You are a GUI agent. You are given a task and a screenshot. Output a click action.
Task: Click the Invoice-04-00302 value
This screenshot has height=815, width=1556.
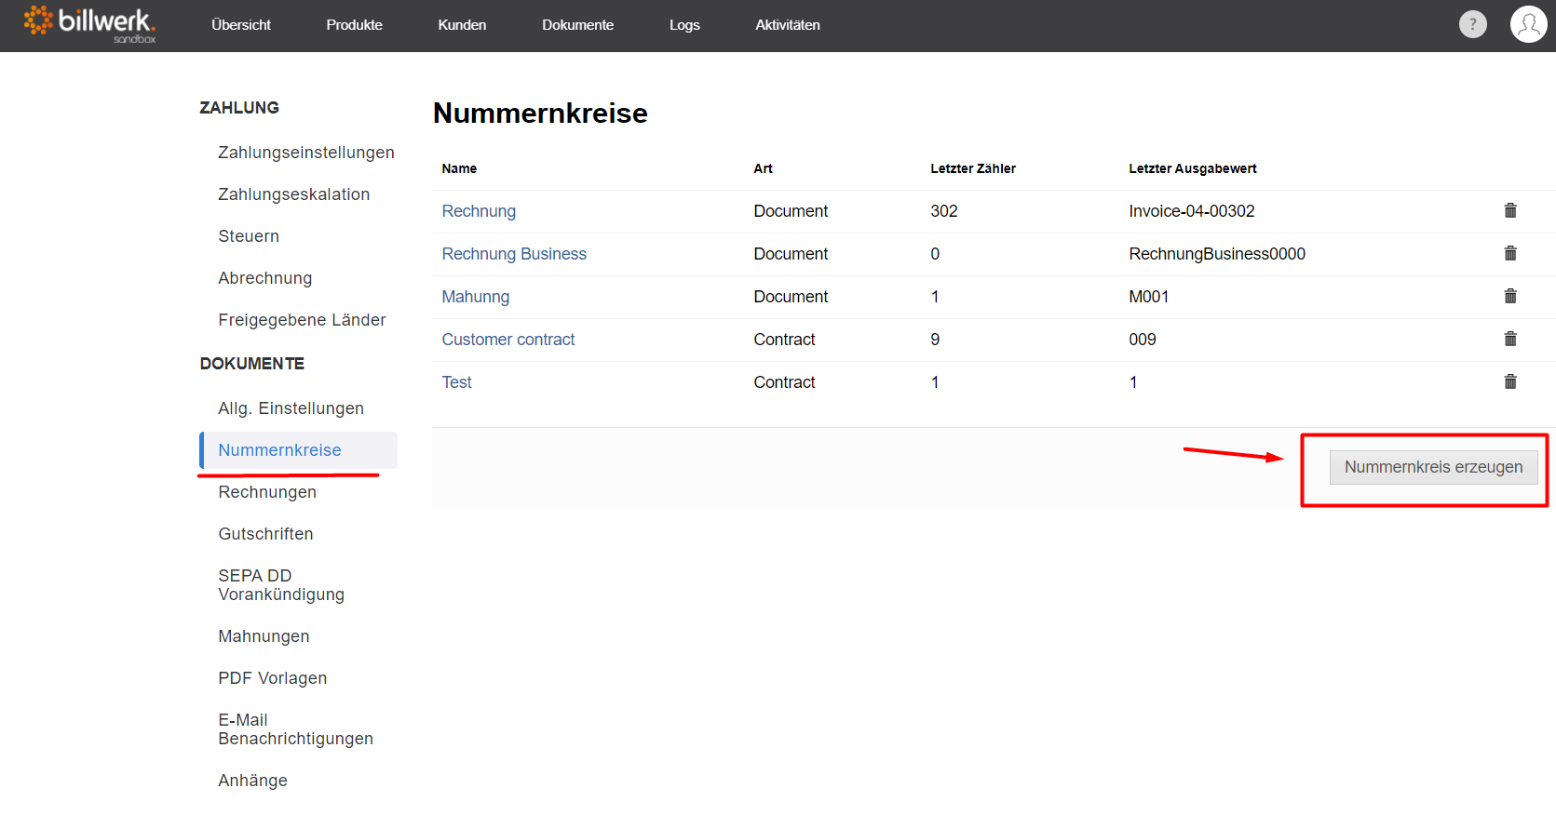(x=1192, y=211)
